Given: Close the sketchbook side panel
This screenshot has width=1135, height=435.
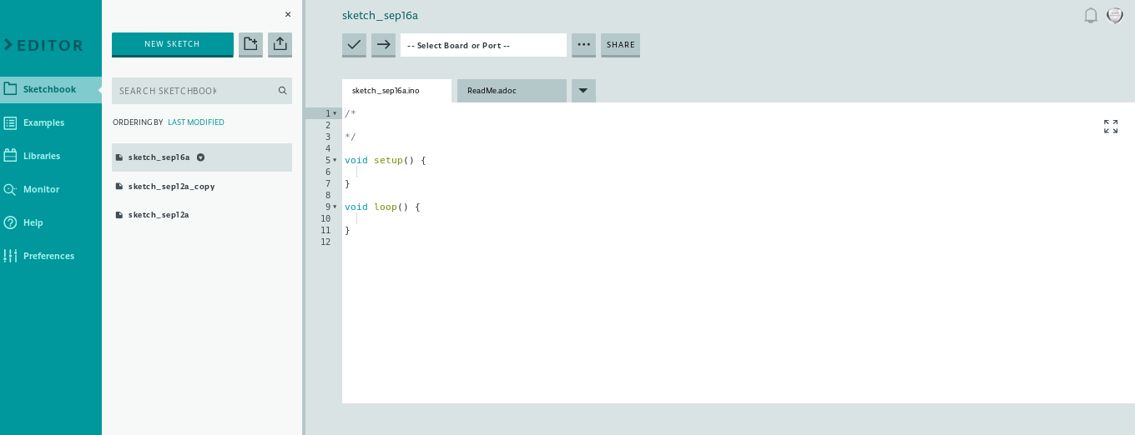Looking at the screenshot, I should point(288,15).
